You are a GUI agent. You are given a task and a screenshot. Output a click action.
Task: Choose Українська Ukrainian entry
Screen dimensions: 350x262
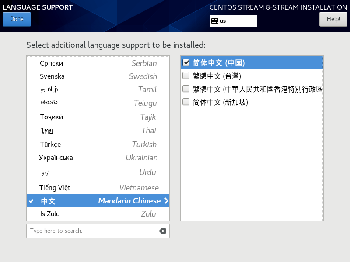pyautogui.click(x=98, y=158)
